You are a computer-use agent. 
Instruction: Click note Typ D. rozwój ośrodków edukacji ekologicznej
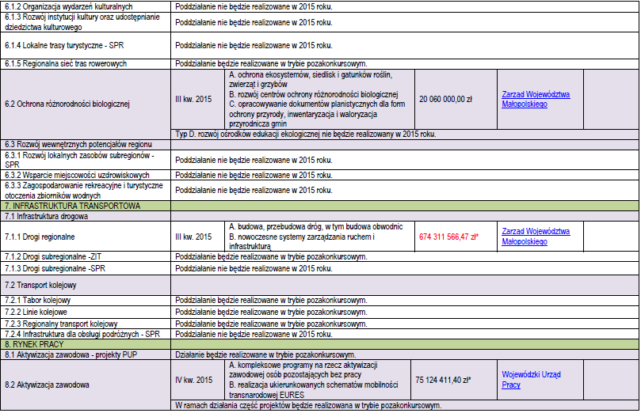pyautogui.click(x=306, y=134)
